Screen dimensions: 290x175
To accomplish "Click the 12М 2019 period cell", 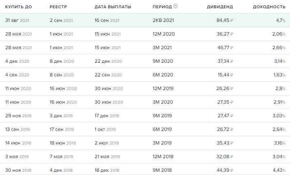I will [x=163, y=89].
